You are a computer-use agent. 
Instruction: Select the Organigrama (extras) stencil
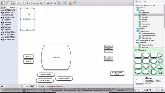tap(148, 33)
